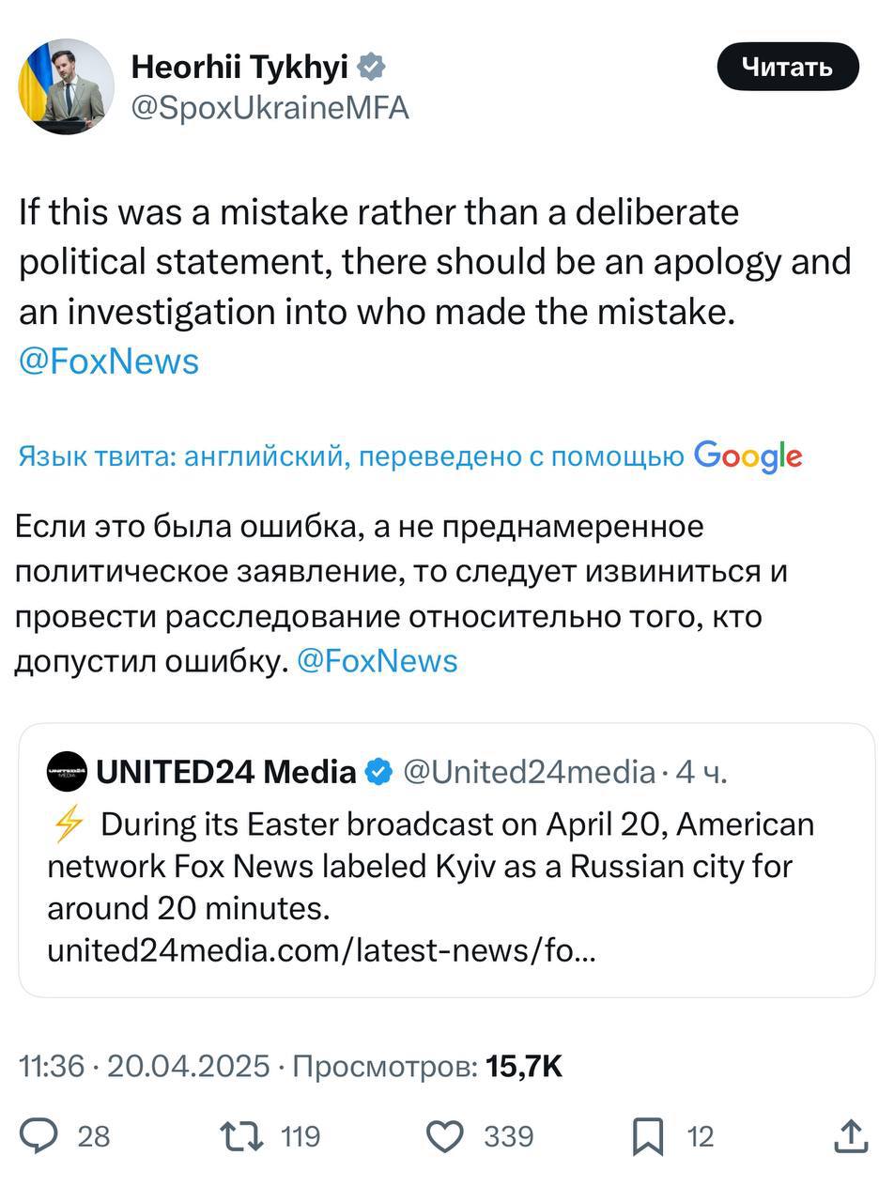Viewport: 894px width, 1202px height.
Task: Like the tweet with the heart icon
Action: click(x=445, y=1136)
